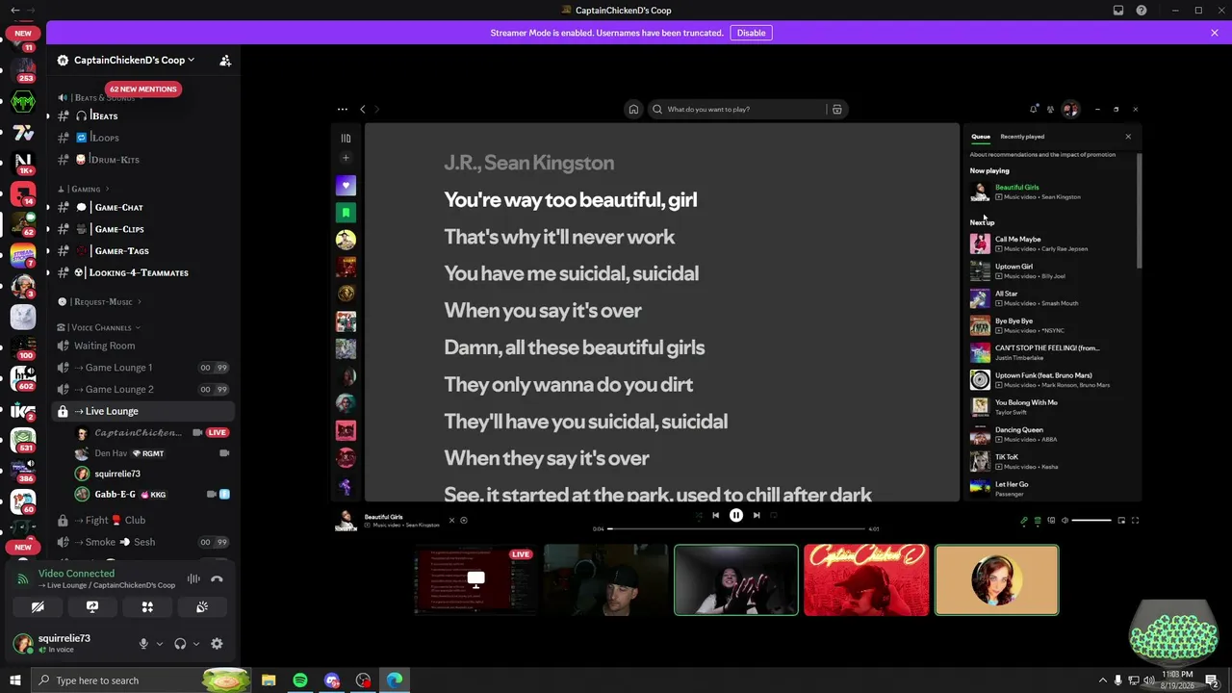Collapse the Request-Music category
Screen dimensions: 1232x693
100,302
